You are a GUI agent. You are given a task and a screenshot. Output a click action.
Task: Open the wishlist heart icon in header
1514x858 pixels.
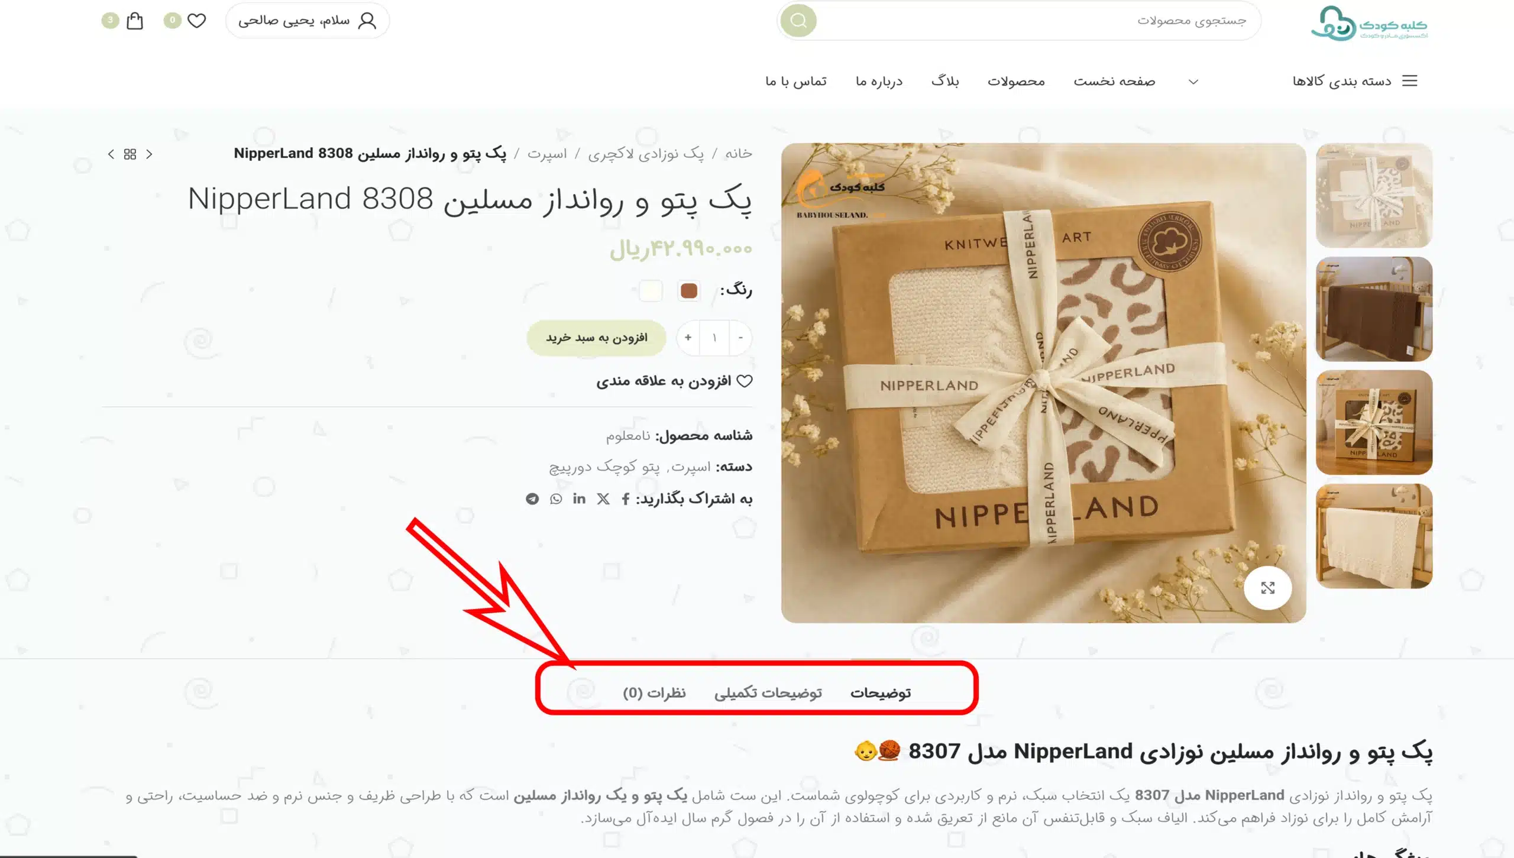pyautogui.click(x=196, y=21)
